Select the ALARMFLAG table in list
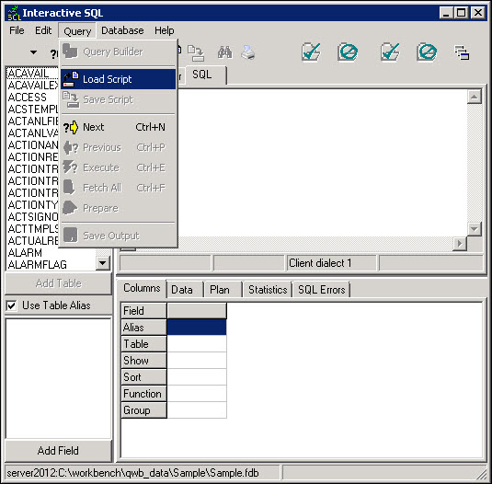The height and width of the screenshot is (484, 492). (38, 265)
